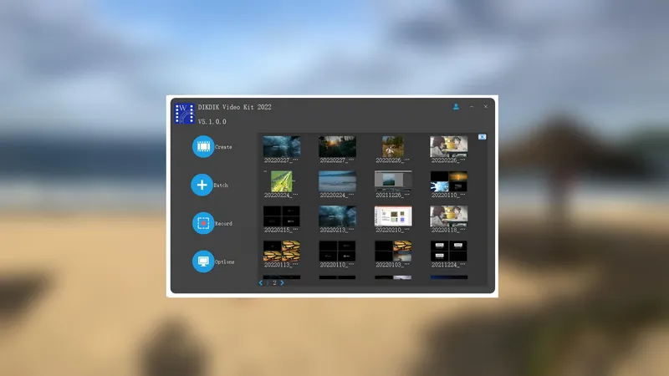The width and height of the screenshot is (669, 376).
Task: Open Batch with the plus icon
Action: [202, 185]
